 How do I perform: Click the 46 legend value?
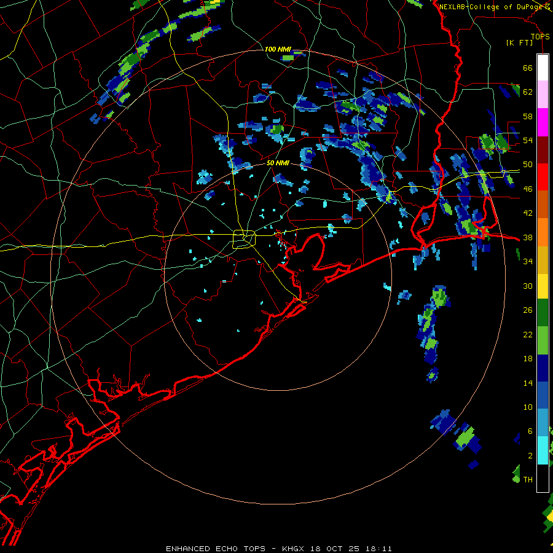(528, 189)
